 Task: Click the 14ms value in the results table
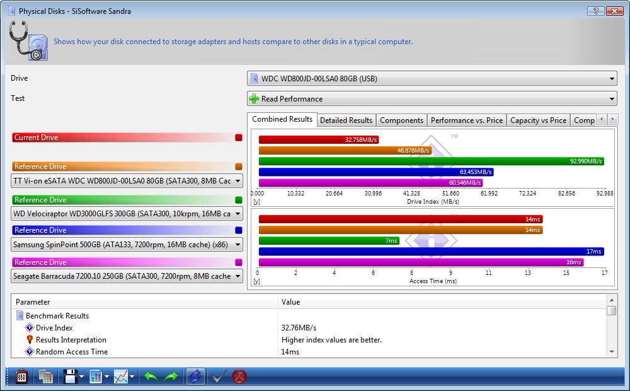[290, 351]
